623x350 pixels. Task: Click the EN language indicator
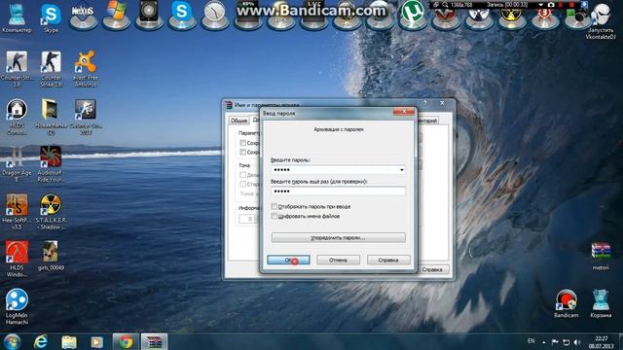[x=531, y=341]
